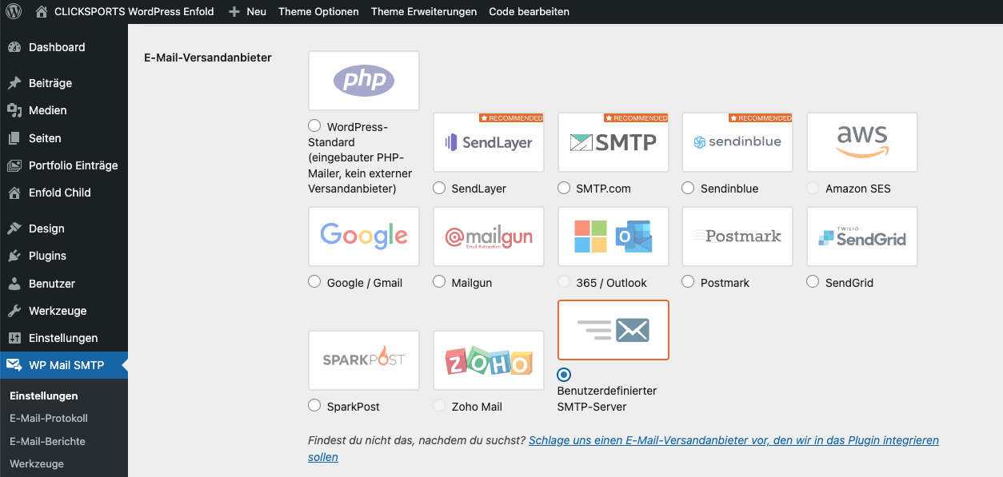Select the SparkPost radio button
Image resolution: width=1003 pixels, height=477 pixels.
[314, 405]
